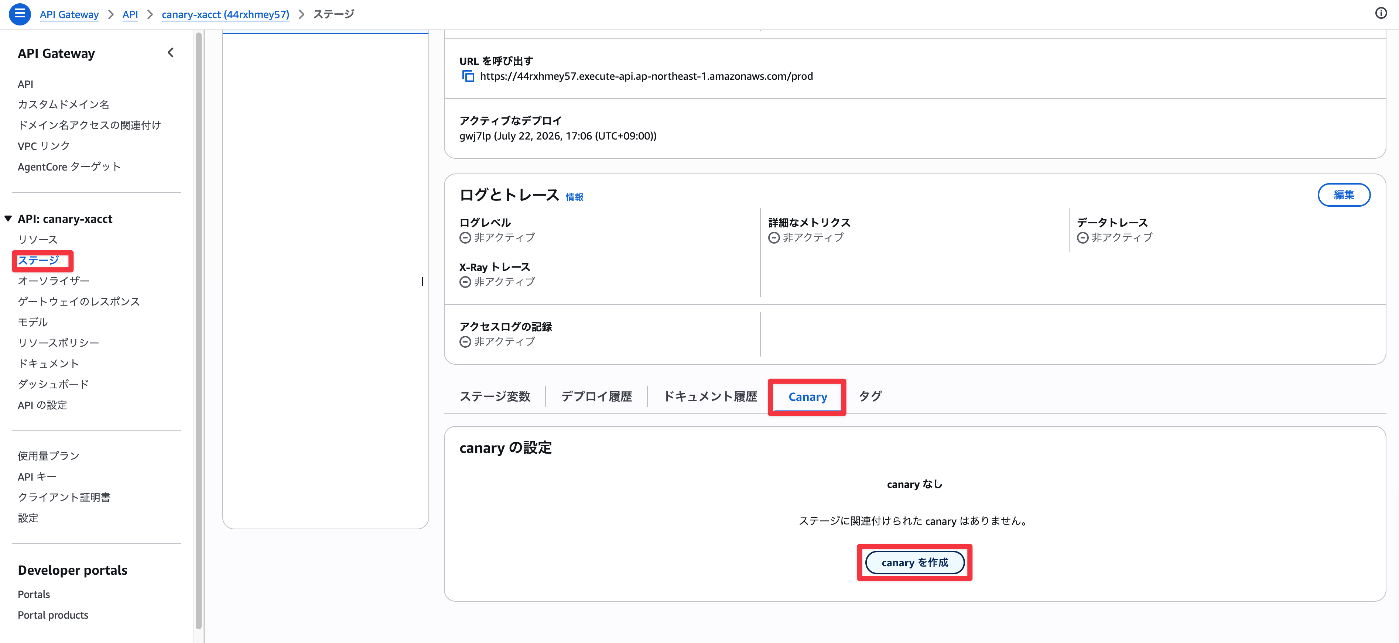Open オーソライザー in sidebar
This screenshot has width=1399, height=643.
[54, 281]
